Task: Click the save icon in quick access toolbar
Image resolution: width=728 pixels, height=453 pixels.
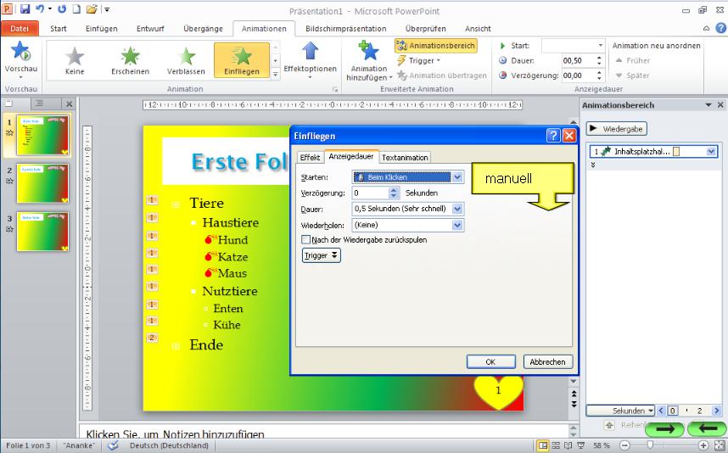Action: tap(25, 9)
